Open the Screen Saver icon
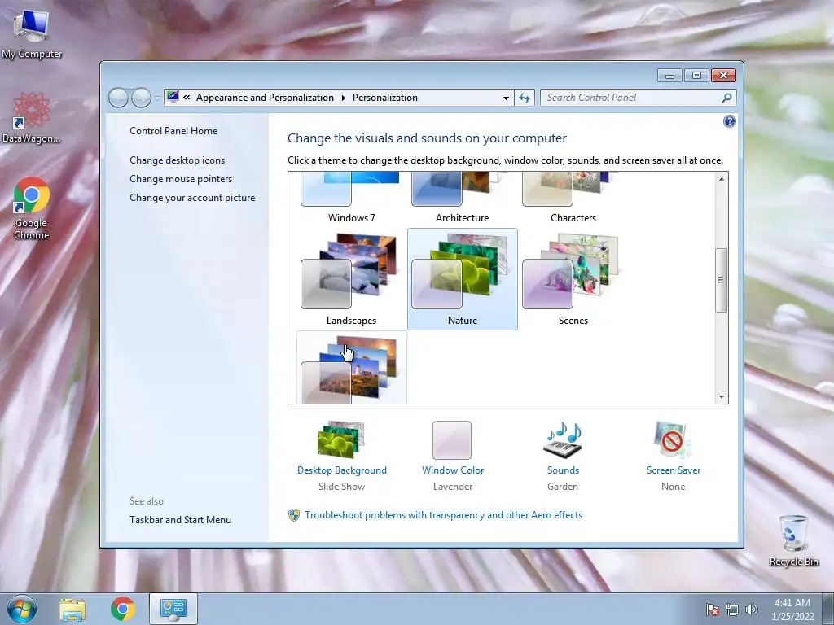This screenshot has width=834, height=625. click(673, 440)
